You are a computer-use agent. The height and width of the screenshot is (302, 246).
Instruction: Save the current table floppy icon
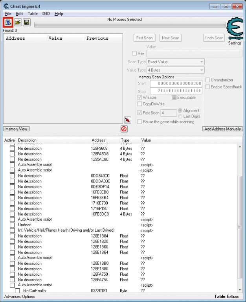[27, 22]
